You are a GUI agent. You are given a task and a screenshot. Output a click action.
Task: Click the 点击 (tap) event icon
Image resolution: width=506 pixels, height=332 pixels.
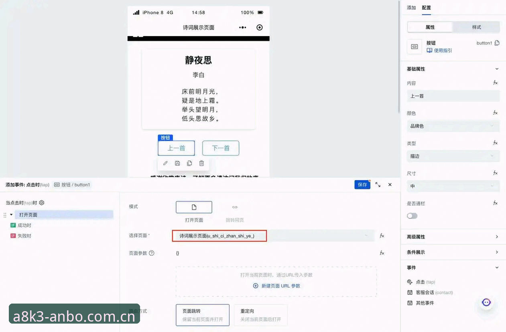click(410, 282)
